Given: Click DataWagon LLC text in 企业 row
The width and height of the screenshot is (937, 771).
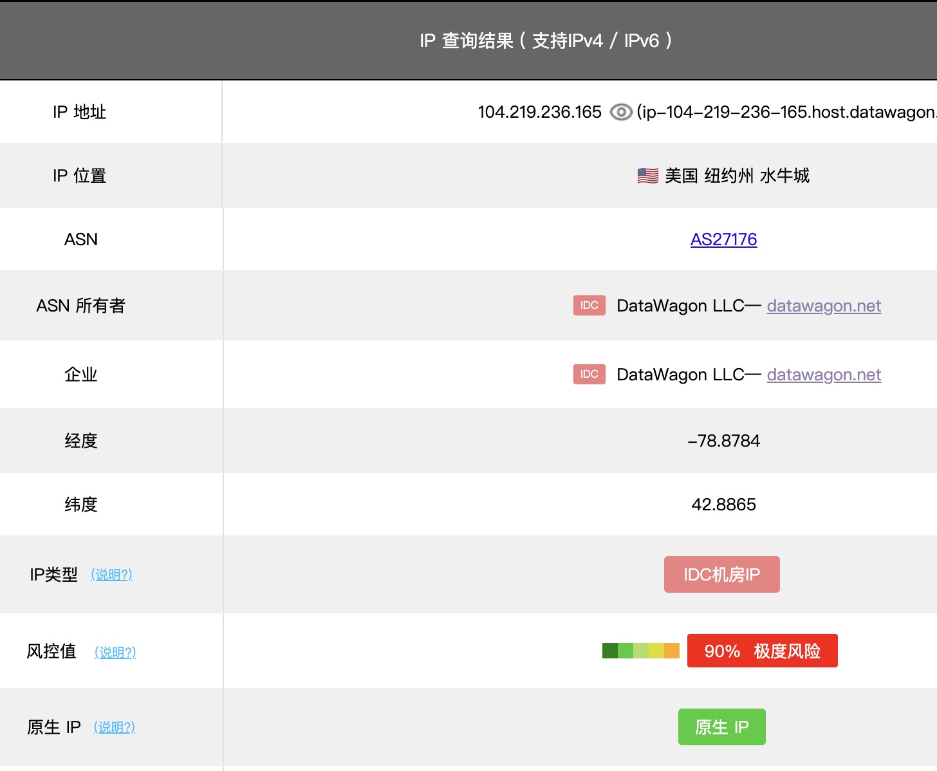Looking at the screenshot, I should [x=681, y=375].
